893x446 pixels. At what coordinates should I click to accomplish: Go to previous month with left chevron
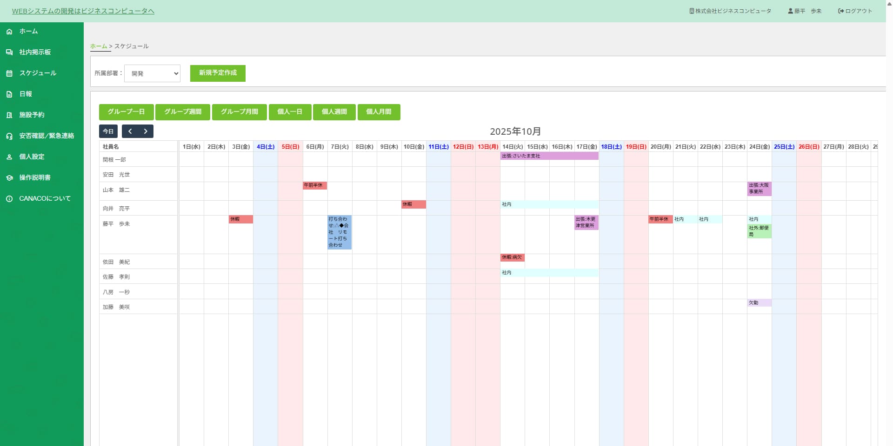tap(130, 131)
